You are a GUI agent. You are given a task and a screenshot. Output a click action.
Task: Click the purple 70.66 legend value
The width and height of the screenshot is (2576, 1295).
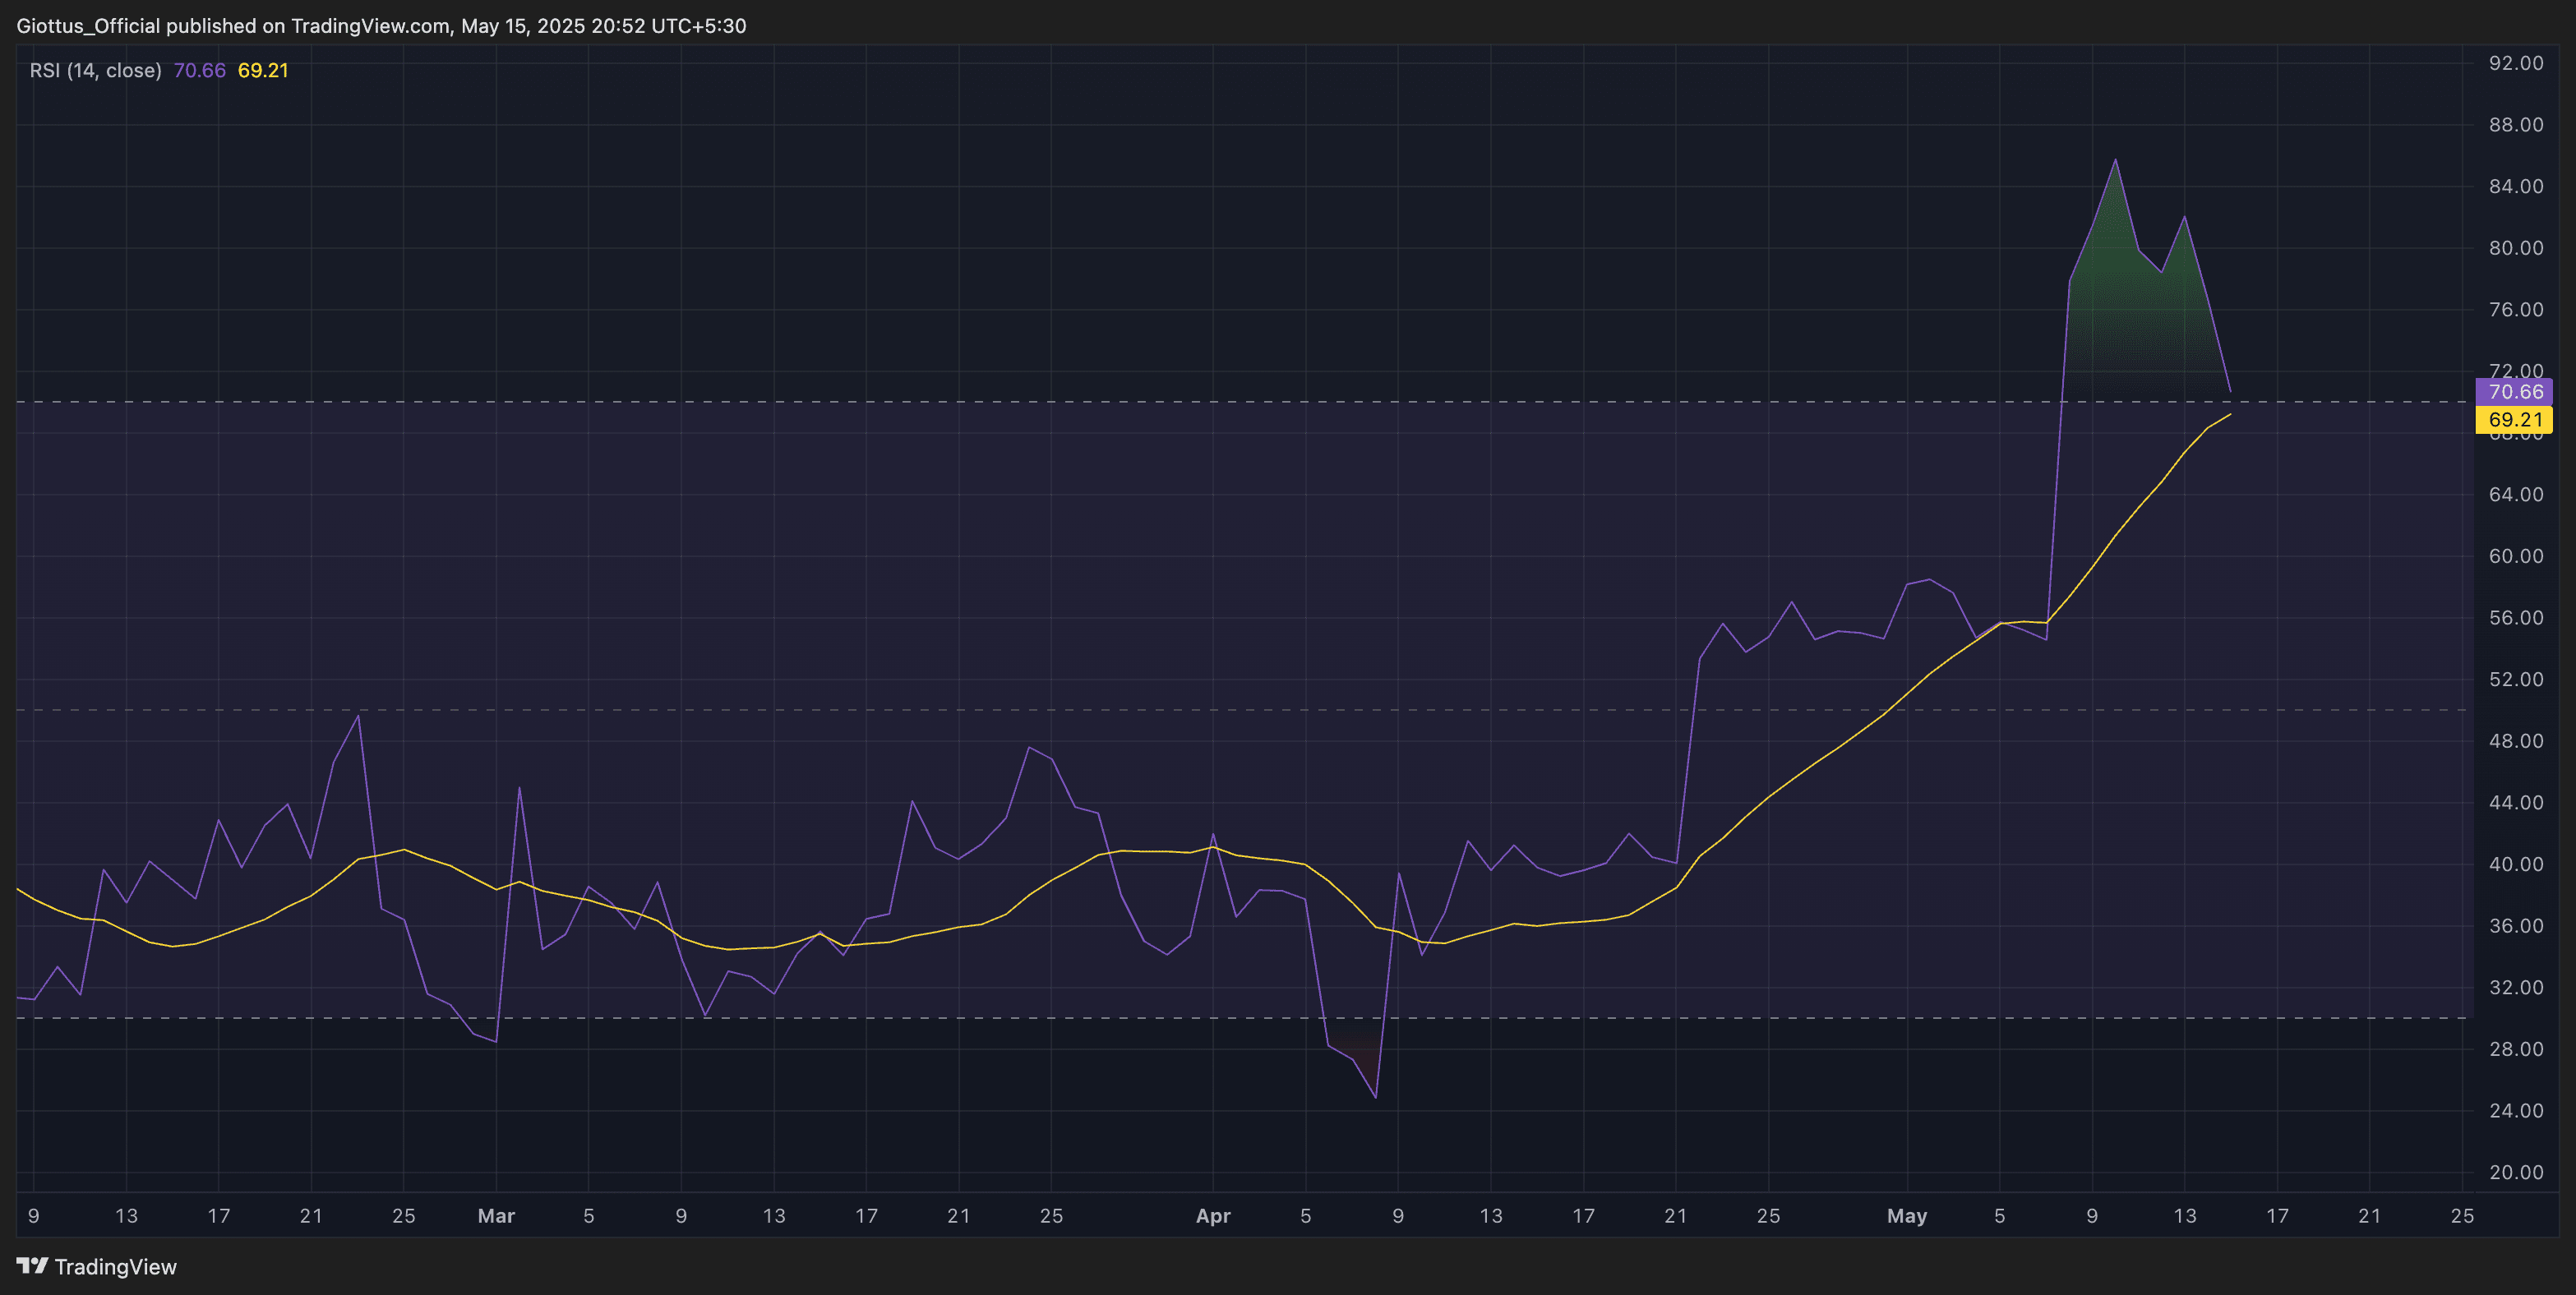pos(199,71)
